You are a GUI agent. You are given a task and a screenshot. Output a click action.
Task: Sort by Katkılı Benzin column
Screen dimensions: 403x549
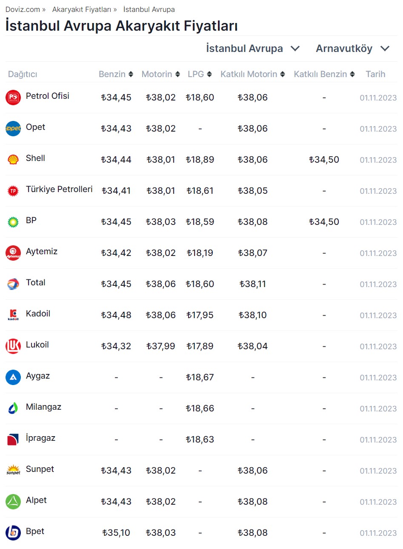click(324, 74)
